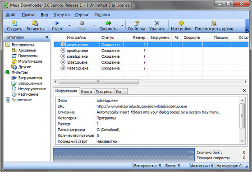This screenshot has width=252, height=172.
Task: Sort by the Загружено column header
Action: pyautogui.click(x=160, y=37)
